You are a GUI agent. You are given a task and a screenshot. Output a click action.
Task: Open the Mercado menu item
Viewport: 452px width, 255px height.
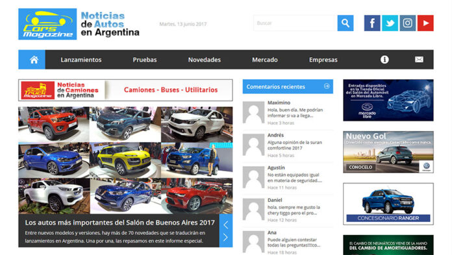[x=265, y=60]
